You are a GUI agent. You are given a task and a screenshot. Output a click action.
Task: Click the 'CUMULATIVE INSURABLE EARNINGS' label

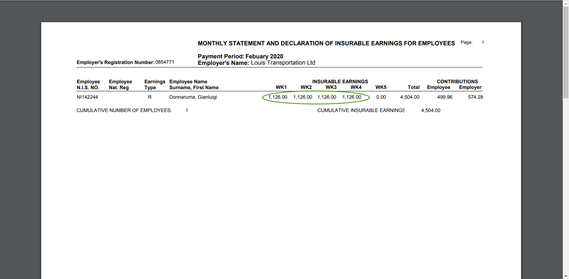[x=361, y=110]
